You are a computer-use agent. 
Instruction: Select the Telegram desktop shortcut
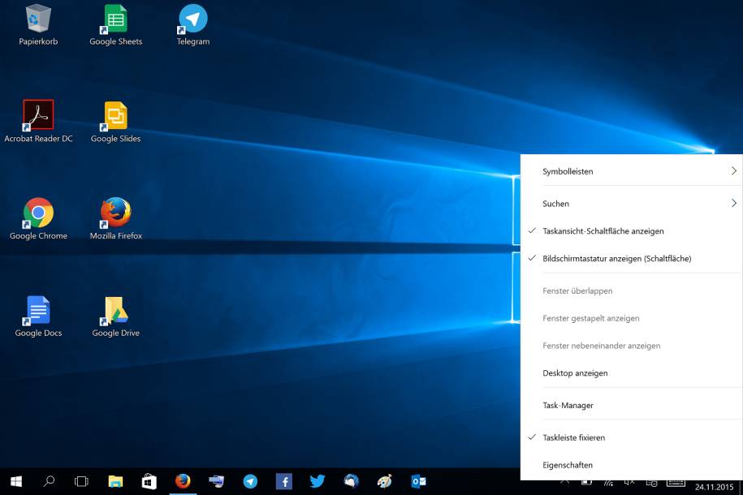tap(193, 24)
